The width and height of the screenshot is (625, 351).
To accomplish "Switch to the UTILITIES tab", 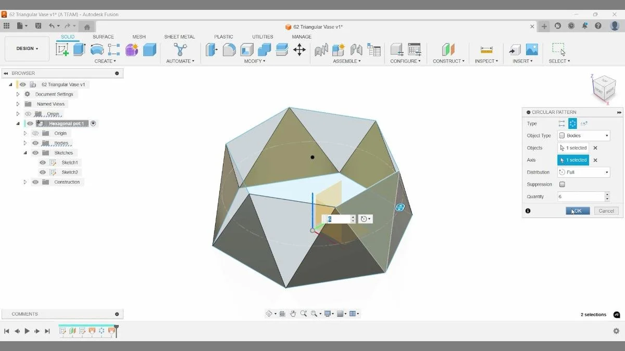I will 262,37.
